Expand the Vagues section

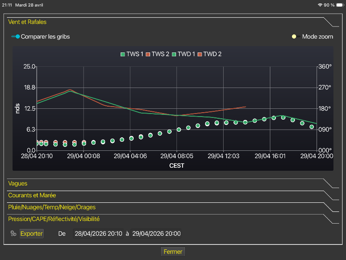(18, 184)
